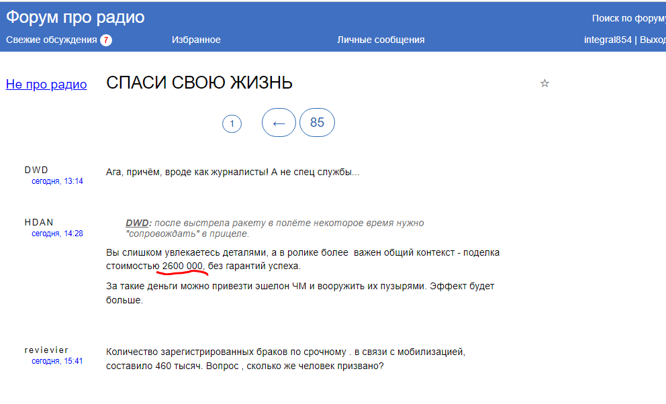Open timestamp 'сегодня, 13:14' permalink
The height and width of the screenshot is (404, 666).
57,181
